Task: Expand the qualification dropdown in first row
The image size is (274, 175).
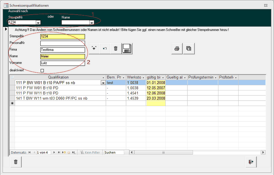Action: 103,83
